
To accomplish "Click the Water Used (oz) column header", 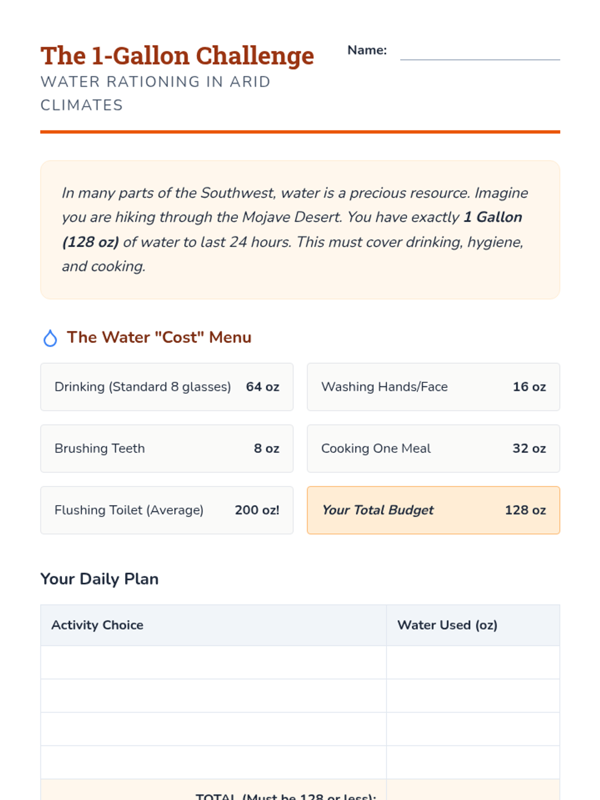I will [447, 625].
